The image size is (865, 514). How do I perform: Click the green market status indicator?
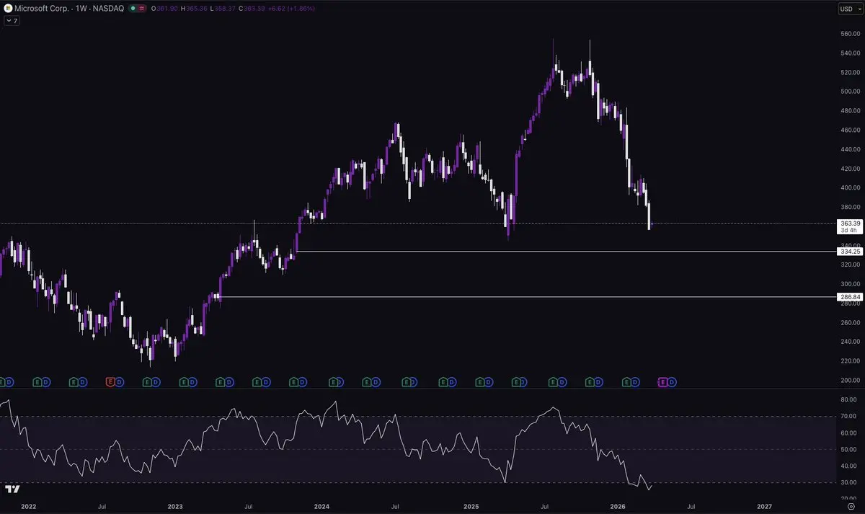click(x=133, y=8)
